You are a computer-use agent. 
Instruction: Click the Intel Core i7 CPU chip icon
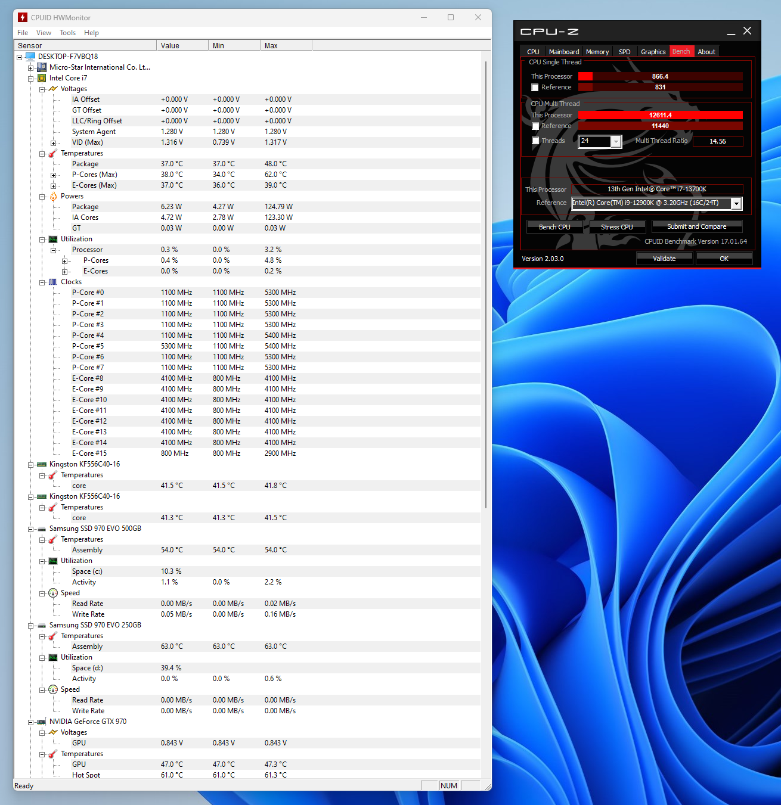tap(42, 78)
